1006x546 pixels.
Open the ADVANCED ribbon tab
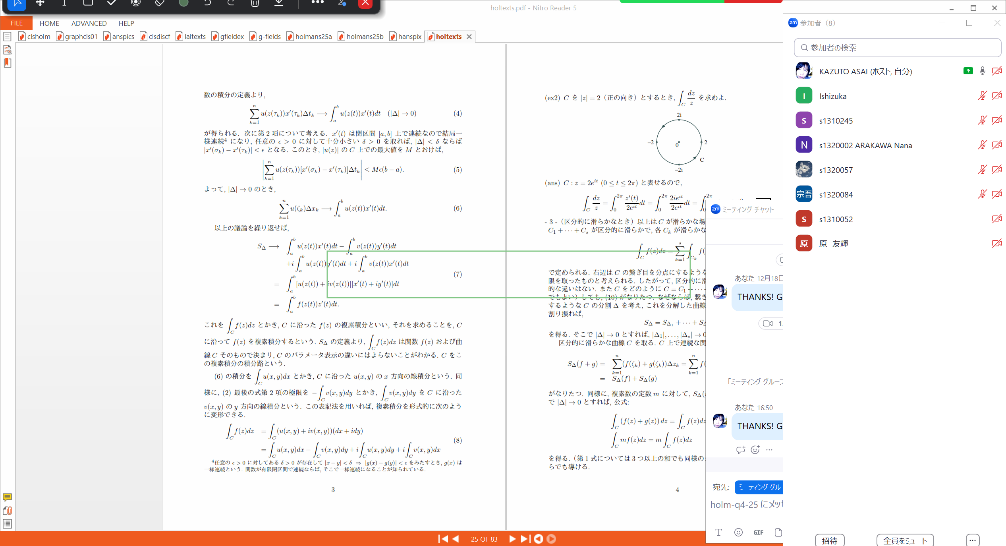pyautogui.click(x=89, y=23)
